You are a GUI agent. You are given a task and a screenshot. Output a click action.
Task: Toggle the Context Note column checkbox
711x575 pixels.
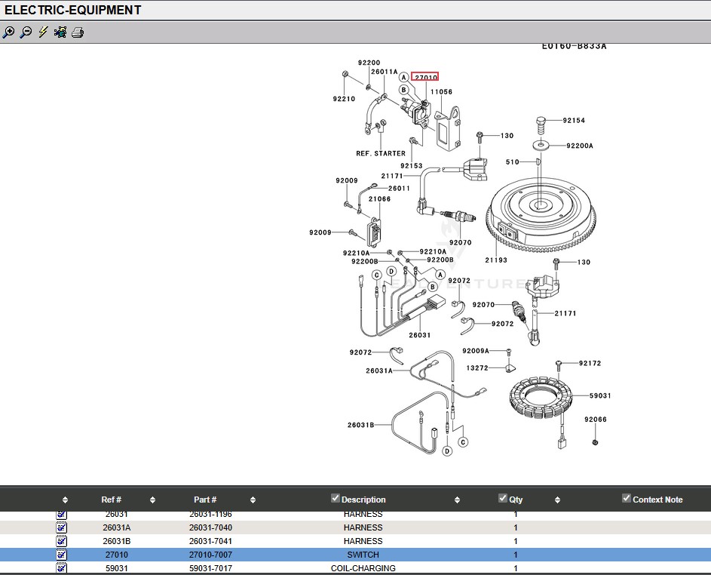point(627,498)
